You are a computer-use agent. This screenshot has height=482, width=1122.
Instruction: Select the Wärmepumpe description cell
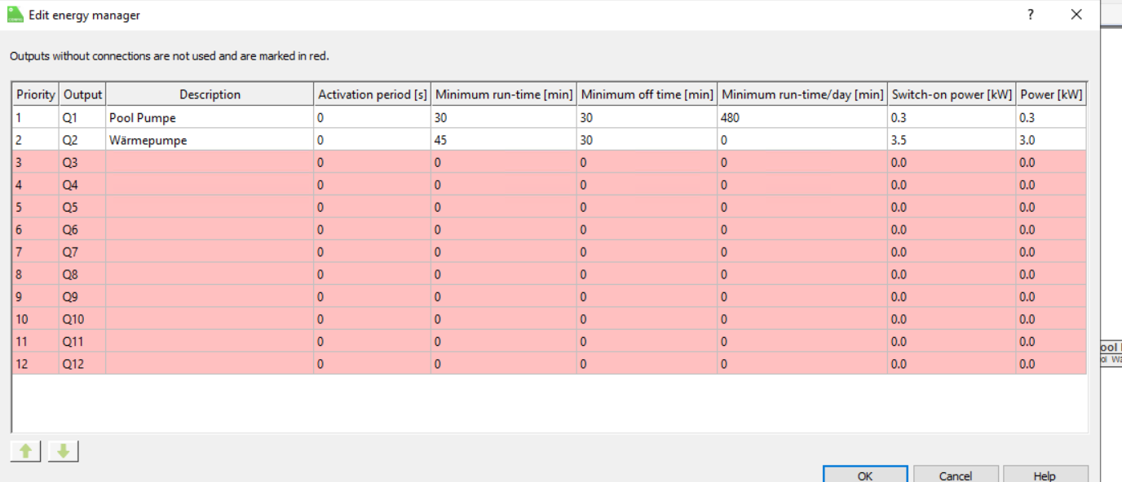[x=210, y=140]
